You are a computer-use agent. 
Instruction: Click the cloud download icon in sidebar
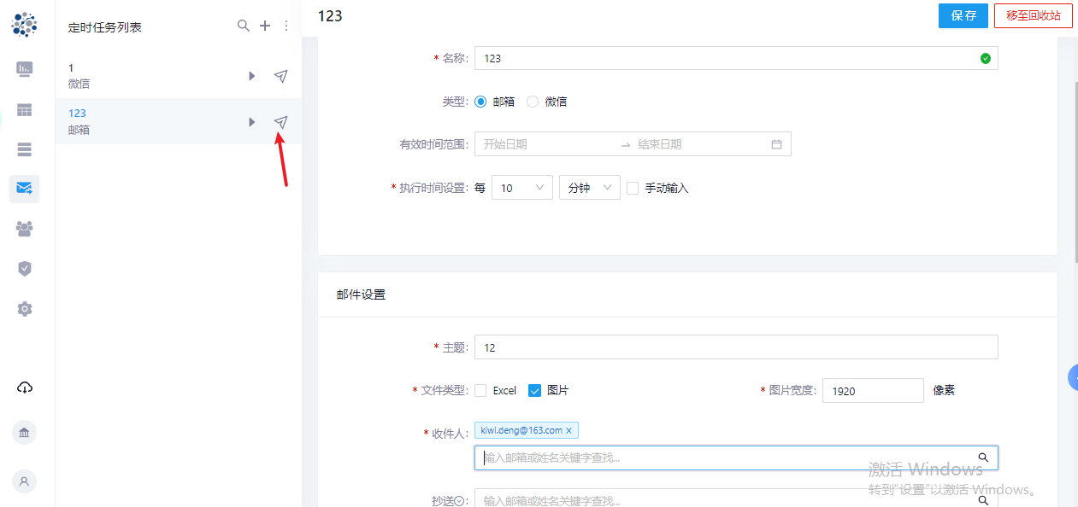24,388
